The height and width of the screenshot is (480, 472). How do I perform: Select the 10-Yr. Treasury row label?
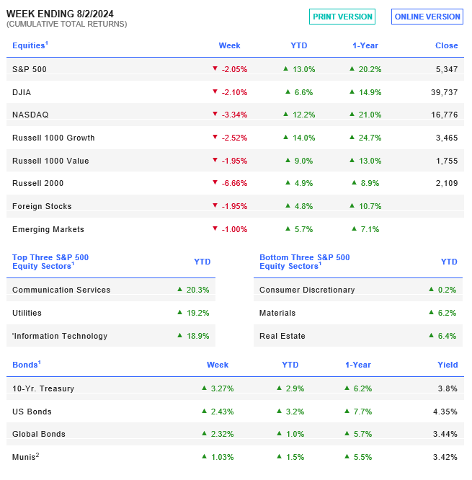[x=43, y=388]
